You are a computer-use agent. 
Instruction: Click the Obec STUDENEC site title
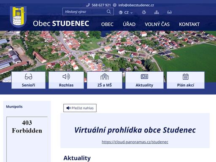[x=61, y=23]
